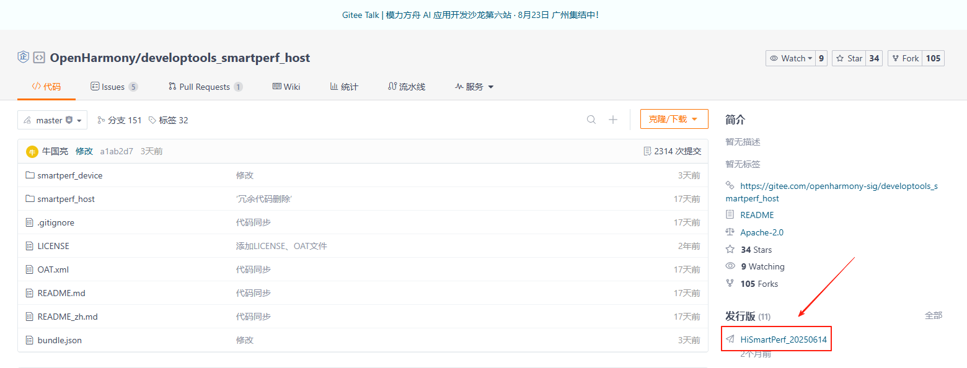The height and width of the screenshot is (368, 967).
Task: Click the smartperf_host folder icon
Action: pyautogui.click(x=30, y=199)
